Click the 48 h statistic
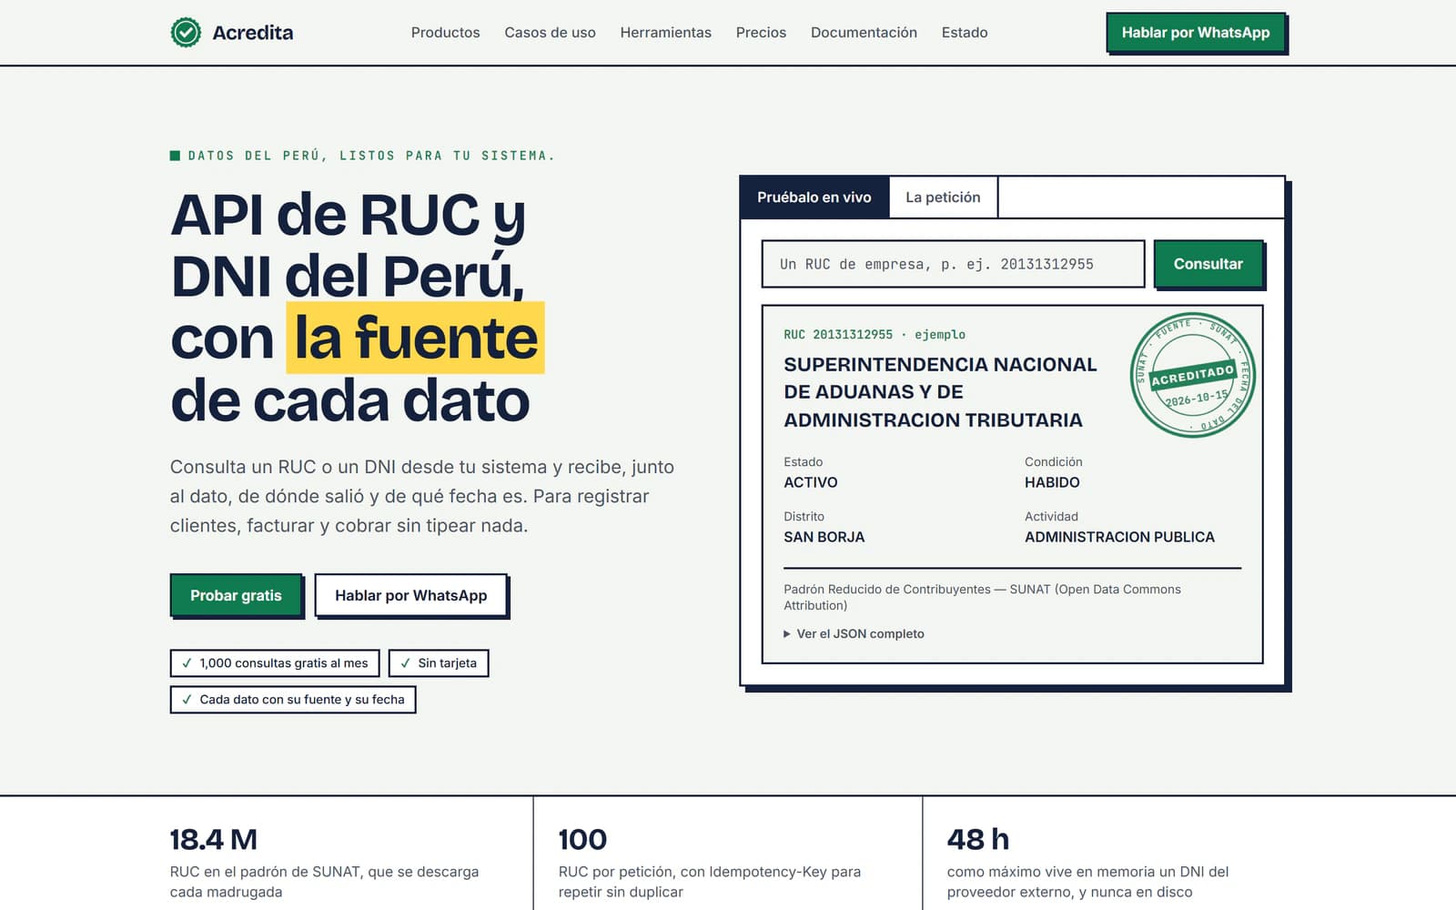1456x910 pixels. [x=978, y=839]
